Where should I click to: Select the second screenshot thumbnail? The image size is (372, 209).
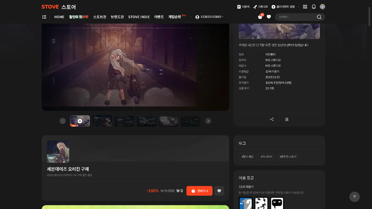pyautogui.click(x=102, y=121)
